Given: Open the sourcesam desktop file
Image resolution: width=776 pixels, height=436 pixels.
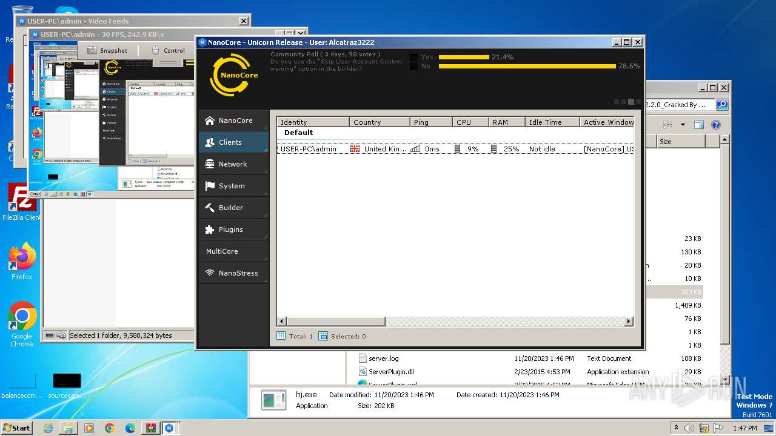Looking at the screenshot, I should coord(67,386).
